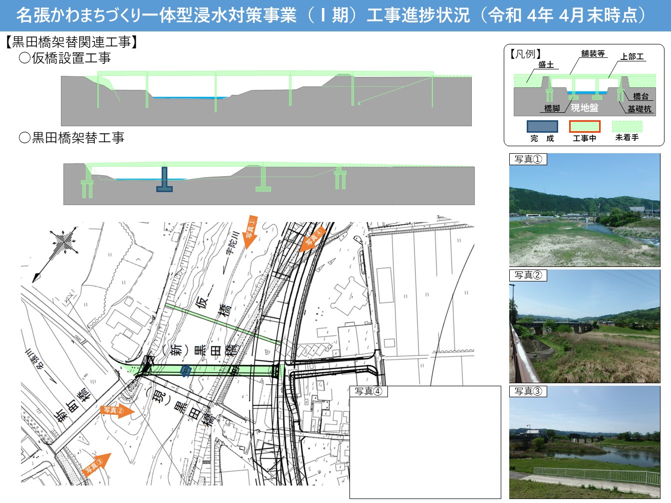The width and height of the screenshot is (671, 503).
Task: Click the 【黒田橋架替関連工事】 section title
Action: coord(71,42)
